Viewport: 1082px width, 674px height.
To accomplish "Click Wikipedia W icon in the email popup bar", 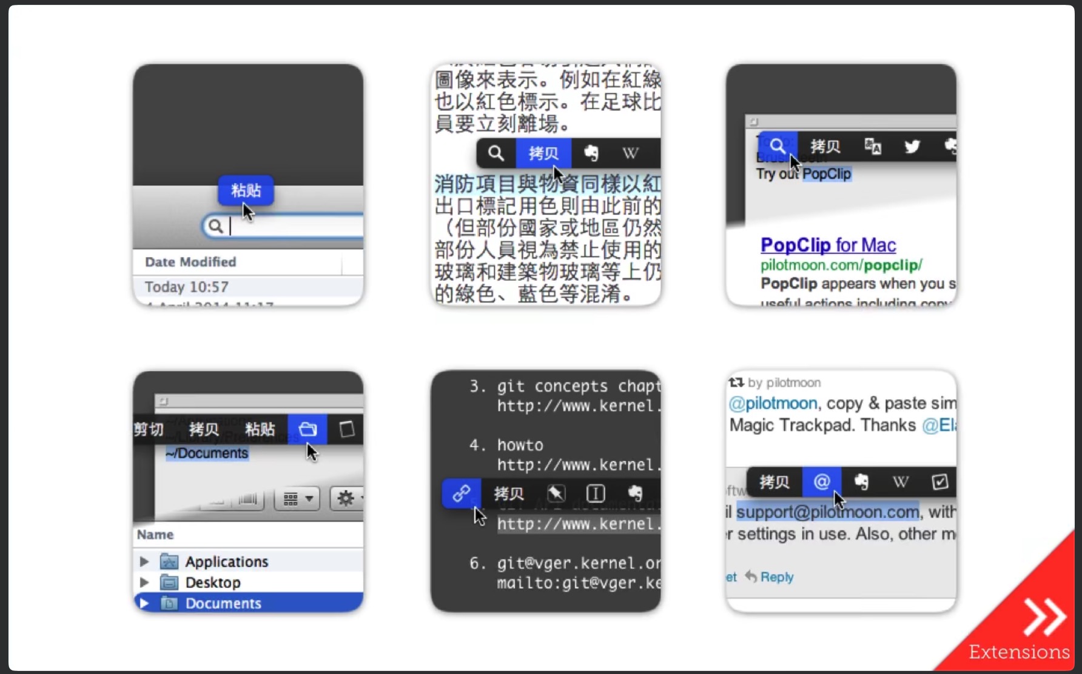I will [x=901, y=482].
